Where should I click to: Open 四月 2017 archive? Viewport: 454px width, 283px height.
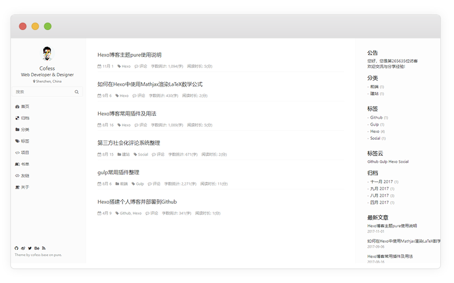(x=380, y=203)
